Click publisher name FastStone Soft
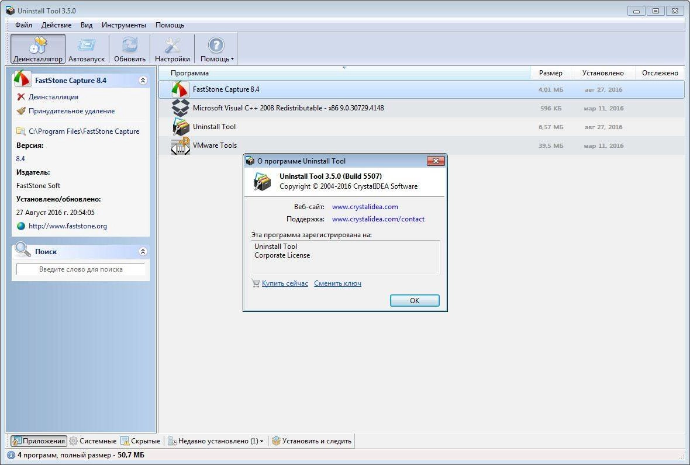Viewport: 690px width, 465px height. coord(38,185)
